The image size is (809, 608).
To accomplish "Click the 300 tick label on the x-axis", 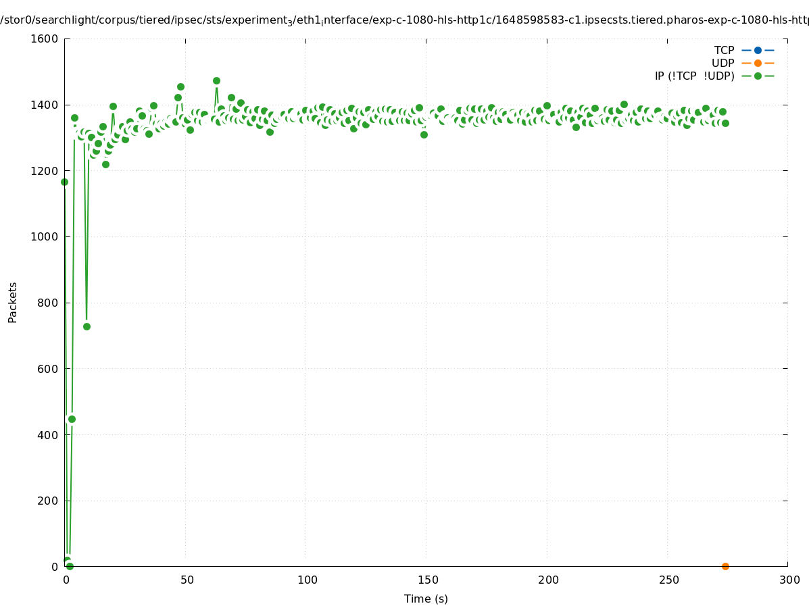I will pos(789,580).
